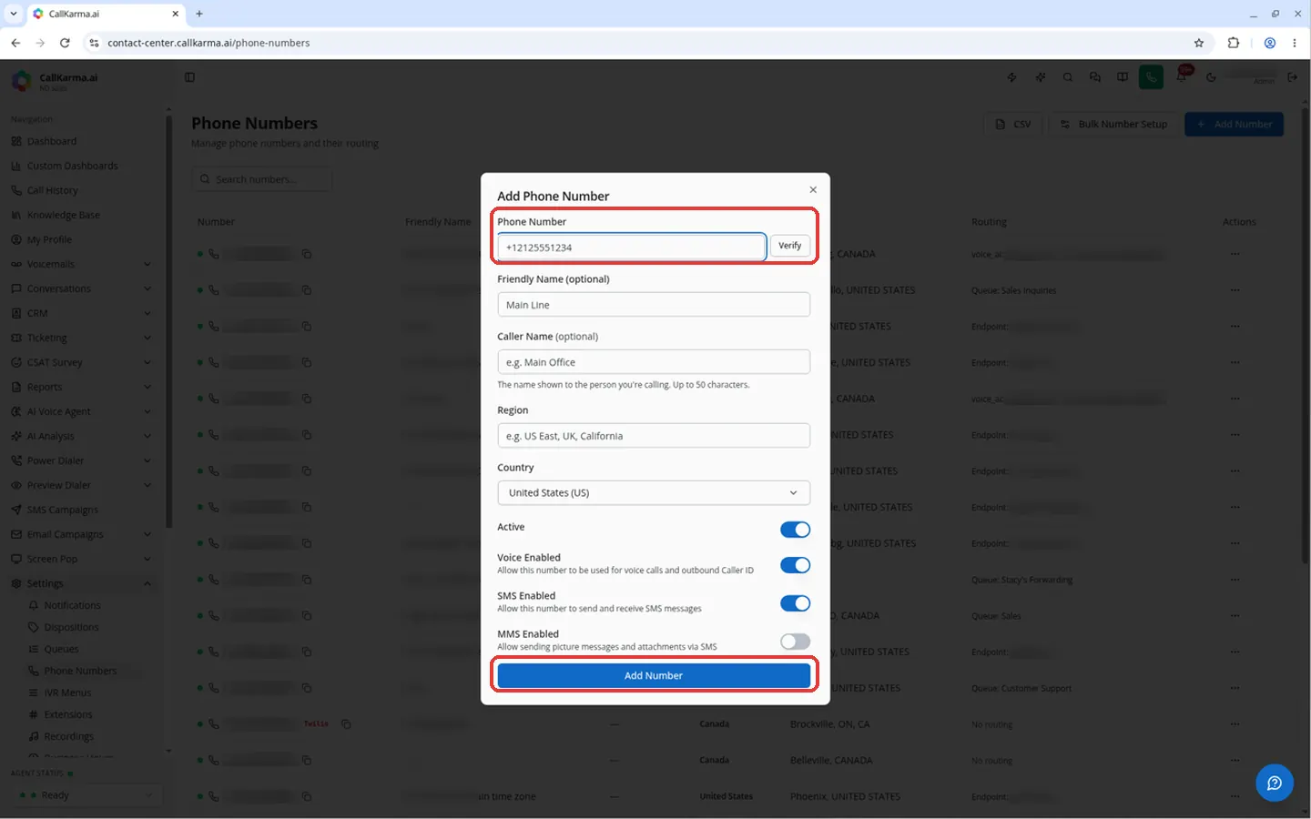Disable the SMS Enabled switch
1311x819 pixels.
(795, 603)
